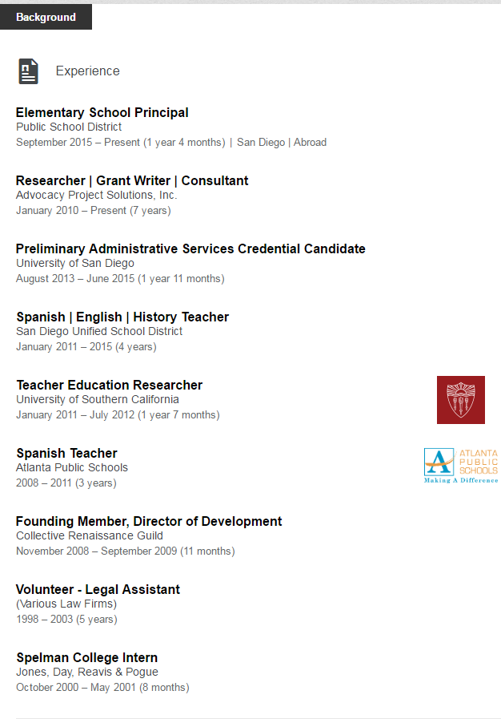Click the Atlanta Public Schools text link
The width and height of the screenshot is (501, 719).
click(x=72, y=467)
